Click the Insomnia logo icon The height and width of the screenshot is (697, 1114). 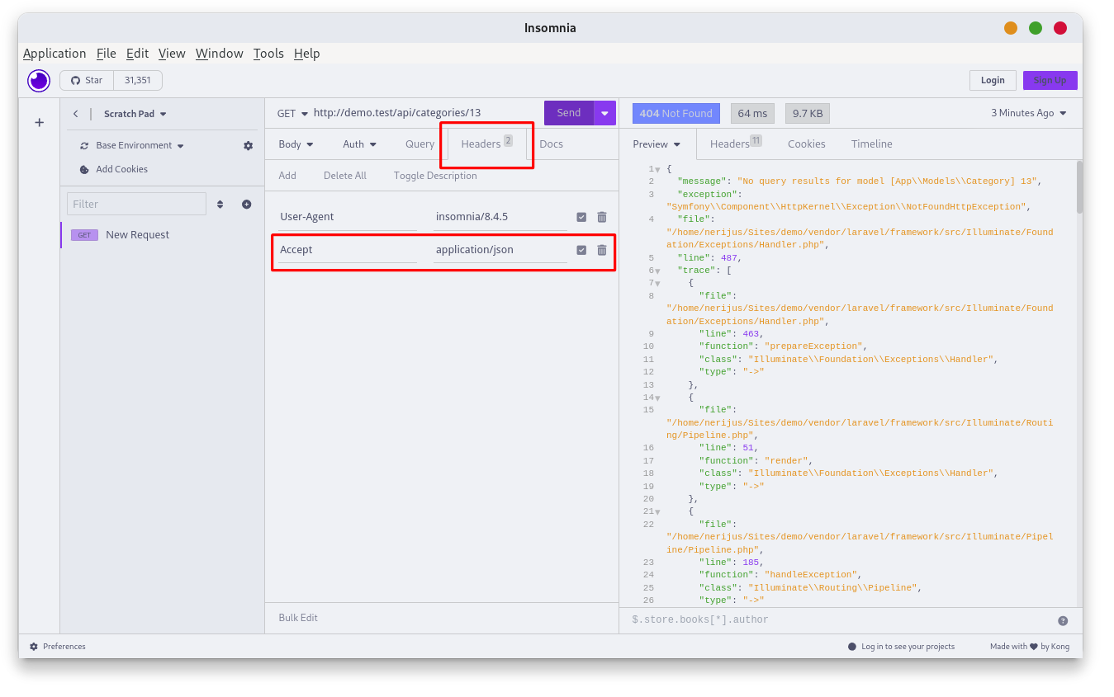pyautogui.click(x=39, y=80)
